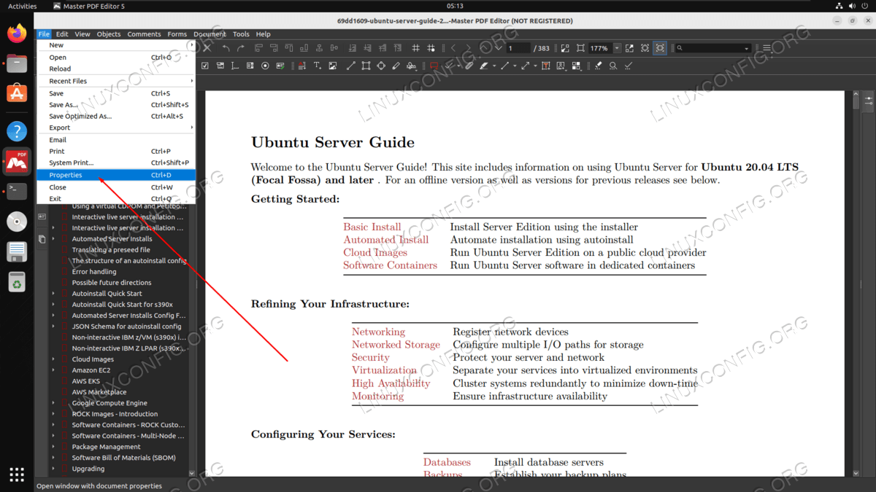Click the page number input field

518,48
